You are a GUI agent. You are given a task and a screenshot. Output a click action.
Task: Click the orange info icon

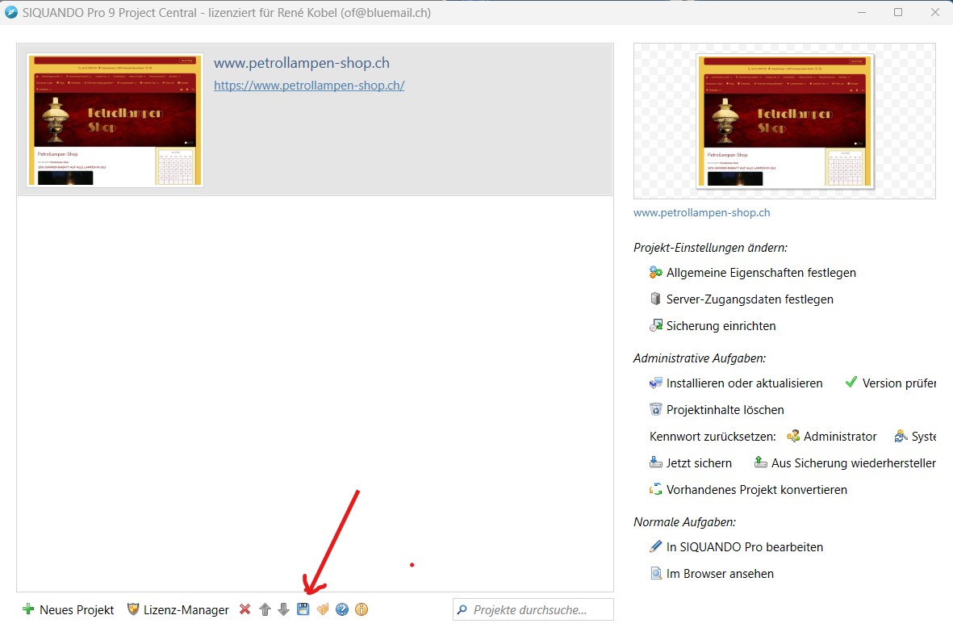pyautogui.click(x=362, y=609)
